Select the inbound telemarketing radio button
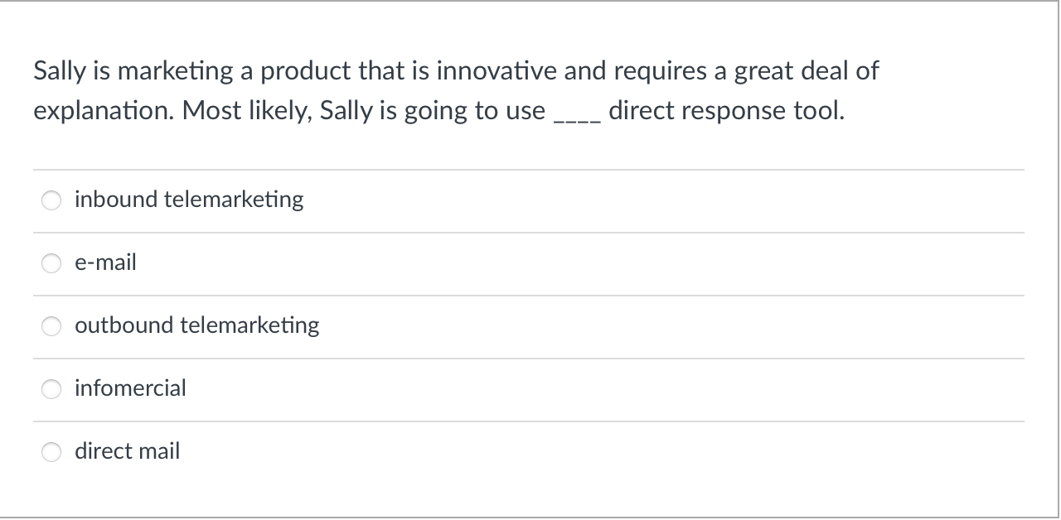The height and width of the screenshot is (520, 1061). [x=51, y=200]
